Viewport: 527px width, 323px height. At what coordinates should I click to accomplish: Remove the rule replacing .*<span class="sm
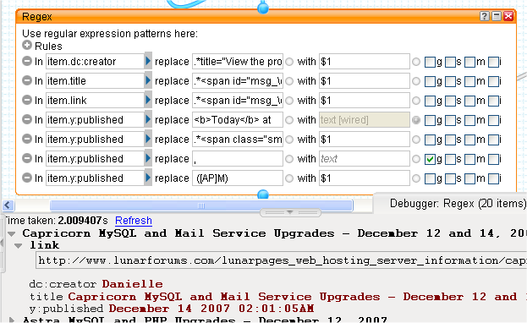pos(27,139)
